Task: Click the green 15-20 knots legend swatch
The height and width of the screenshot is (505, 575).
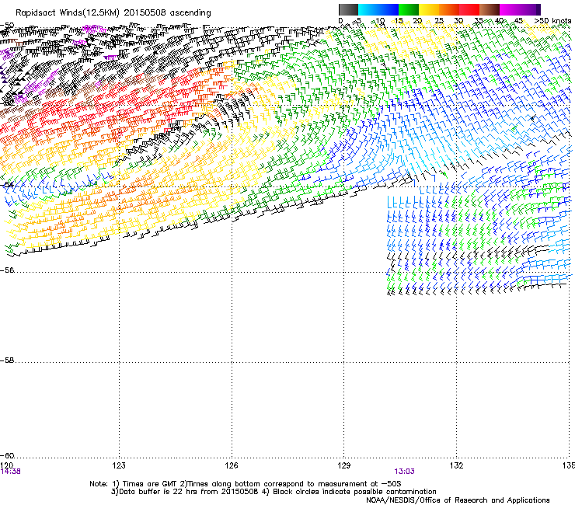Action: (409, 9)
